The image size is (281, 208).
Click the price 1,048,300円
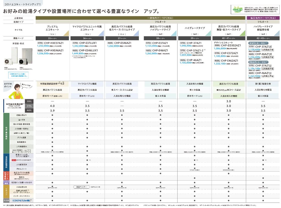[x=186, y=46]
